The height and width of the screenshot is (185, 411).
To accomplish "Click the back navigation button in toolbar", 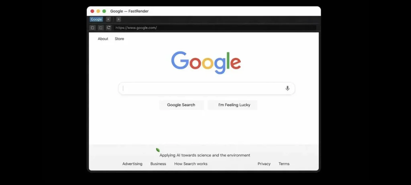I will [x=93, y=28].
